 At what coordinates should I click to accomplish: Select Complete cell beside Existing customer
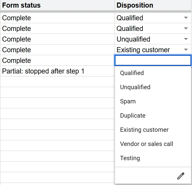(x=57, y=50)
